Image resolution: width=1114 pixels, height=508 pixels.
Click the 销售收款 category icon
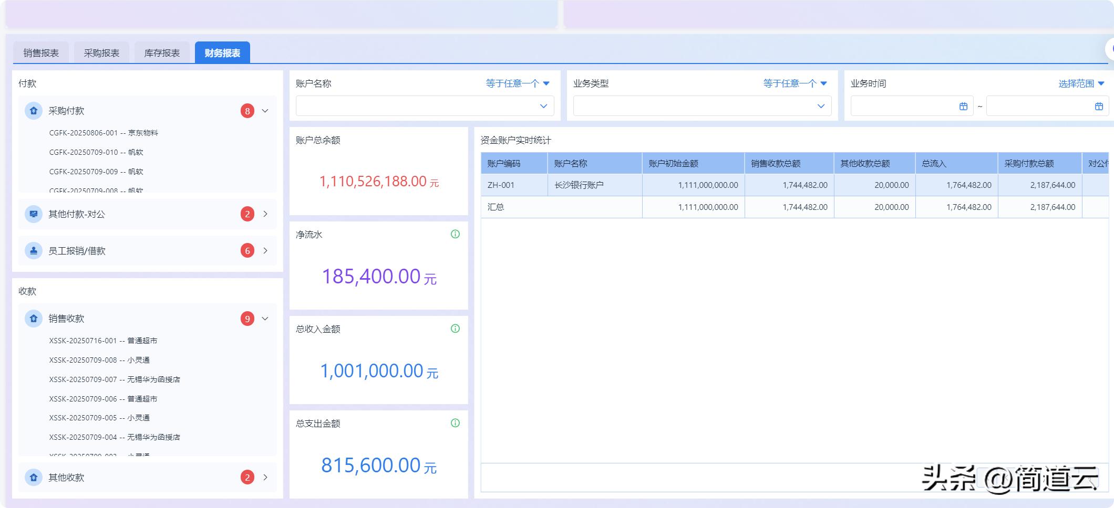point(34,319)
